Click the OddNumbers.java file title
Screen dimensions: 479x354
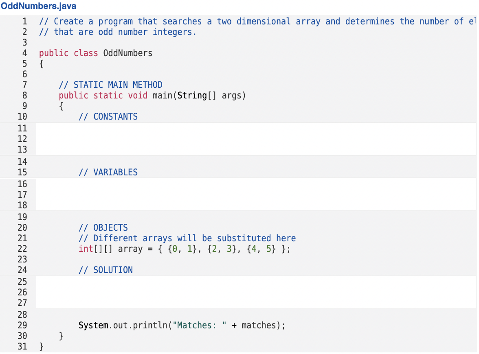[38, 7]
